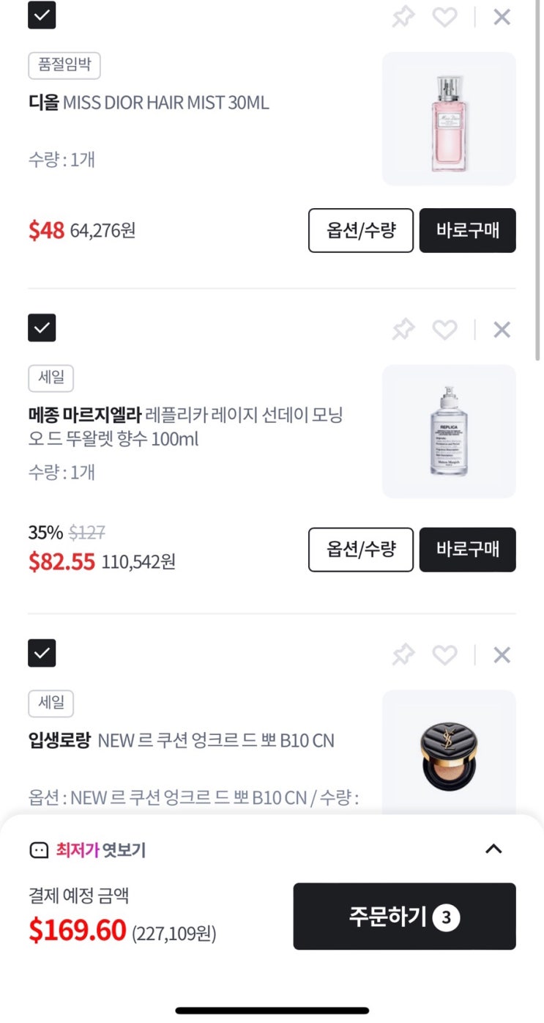Screen dimensions: 544x1023
Task: View the YSL cushion product image
Action: click(449, 751)
